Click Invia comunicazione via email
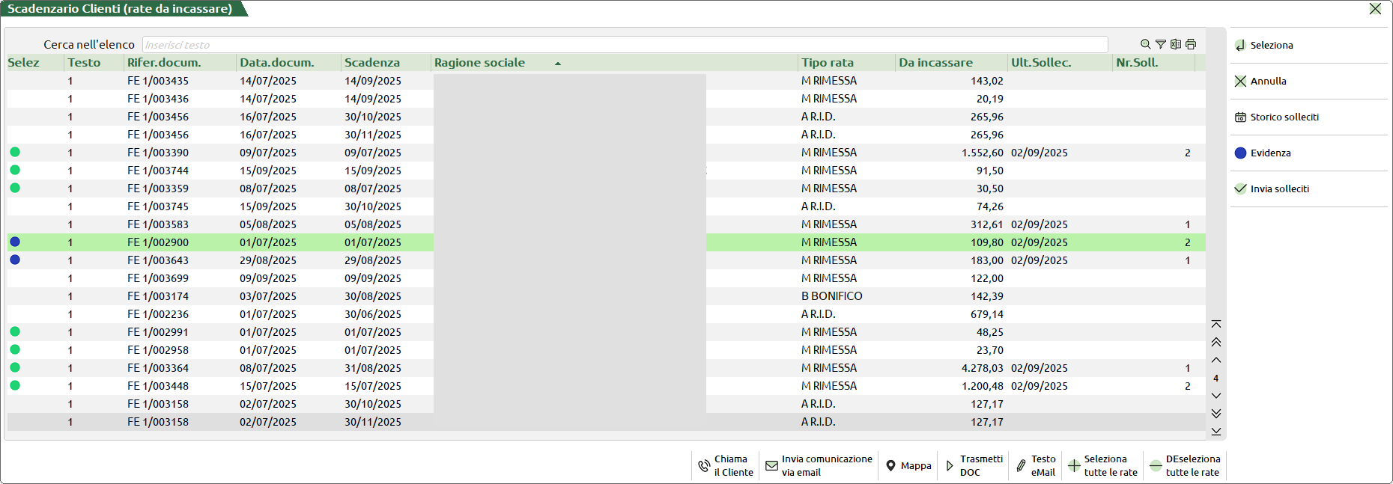The height and width of the screenshot is (484, 1393). pyautogui.click(x=819, y=465)
